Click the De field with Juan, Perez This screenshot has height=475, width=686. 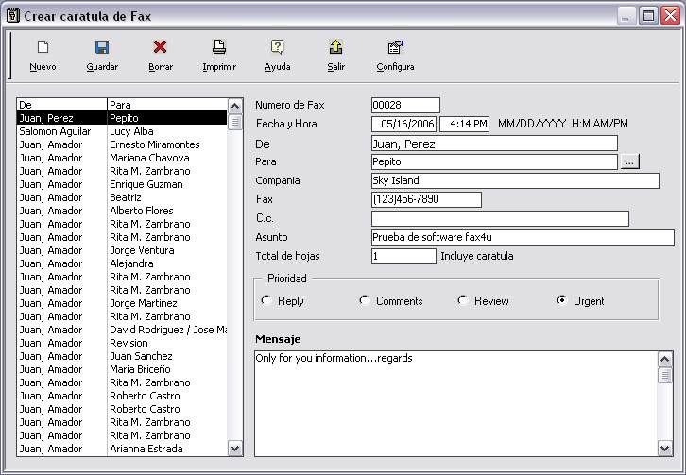click(x=494, y=144)
